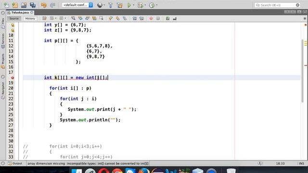Click the Save All toolbar icon

pyautogui.click(x=33, y=5)
